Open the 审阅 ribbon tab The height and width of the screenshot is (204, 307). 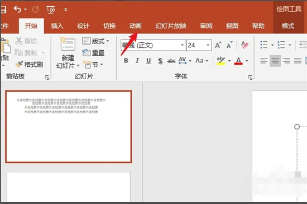click(206, 26)
